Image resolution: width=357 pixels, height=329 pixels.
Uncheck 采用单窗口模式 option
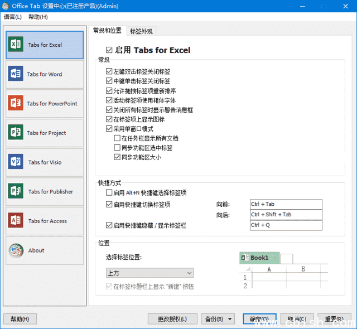pos(109,129)
